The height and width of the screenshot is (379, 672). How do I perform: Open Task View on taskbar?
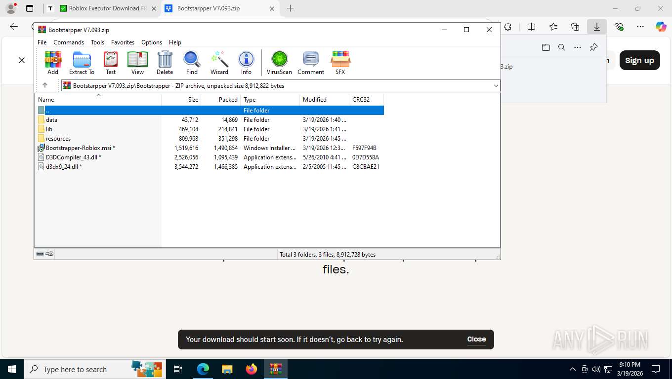(x=178, y=369)
